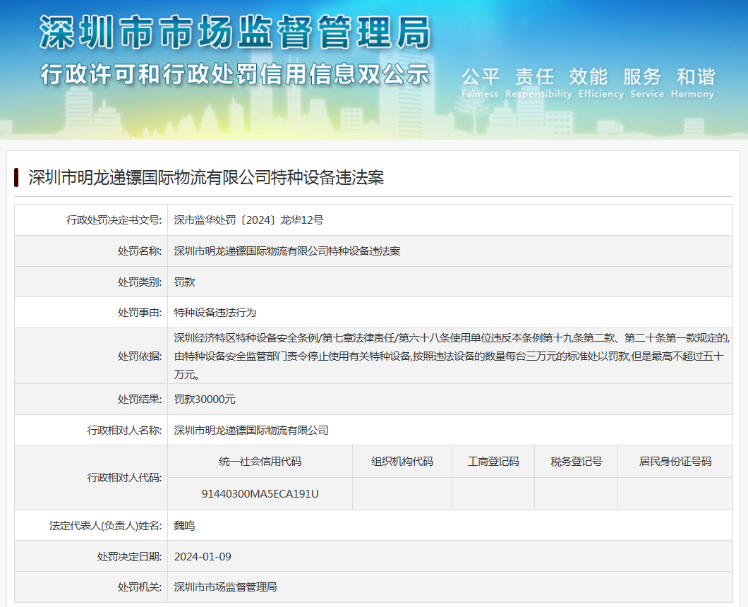Select the 统一社会信用代码 column header
The width and height of the screenshot is (748, 607).
pos(259,462)
